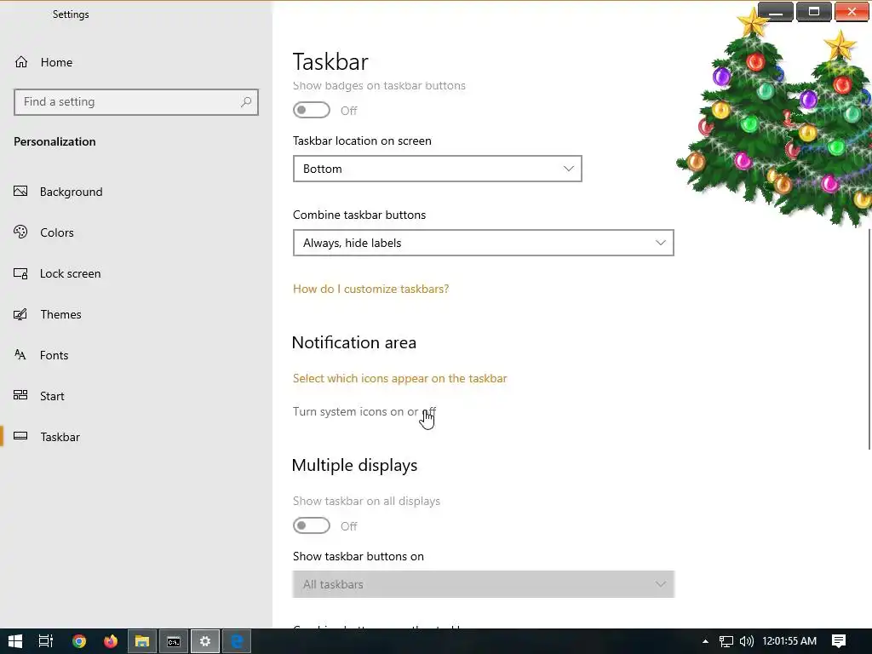Show hidden icons in system tray

705,641
